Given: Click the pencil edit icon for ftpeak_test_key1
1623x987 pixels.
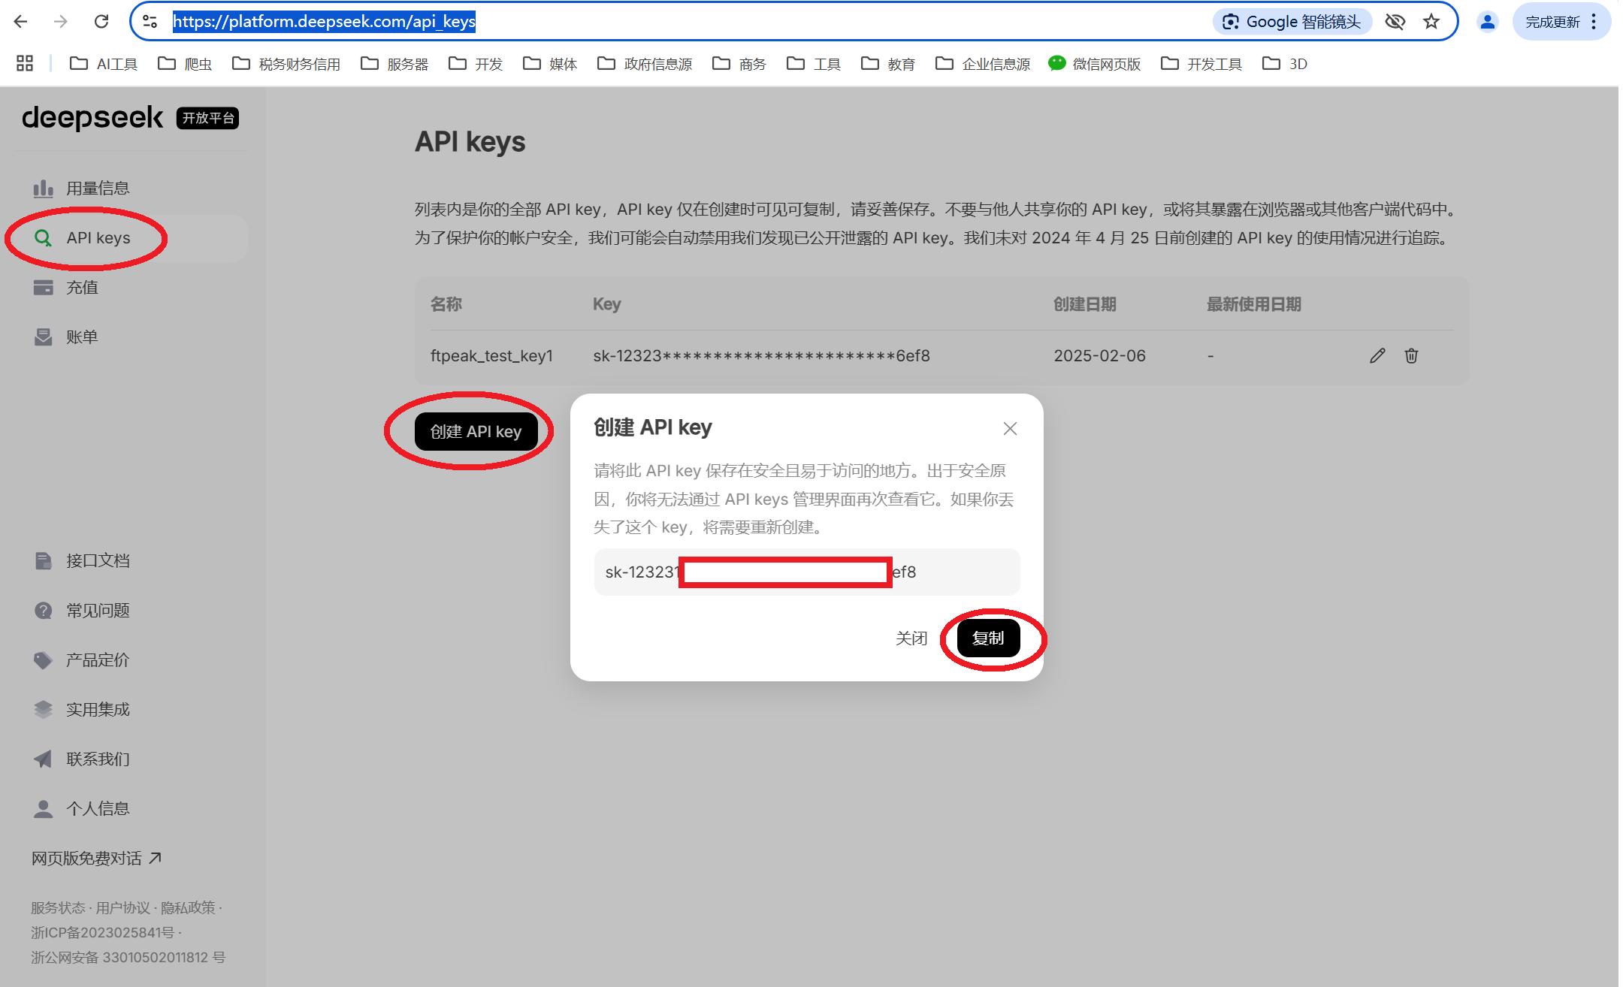Looking at the screenshot, I should (x=1377, y=356).
